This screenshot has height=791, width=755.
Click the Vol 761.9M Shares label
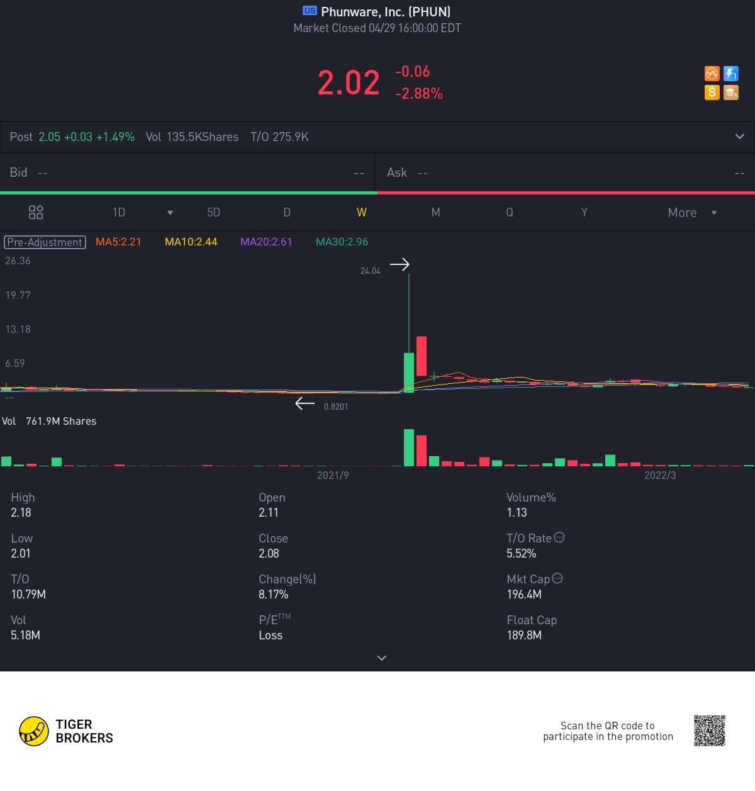(x=49, y=421)
